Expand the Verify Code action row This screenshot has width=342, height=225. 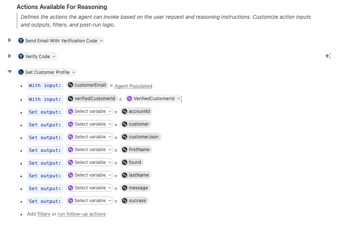click(x=10, y=56)
